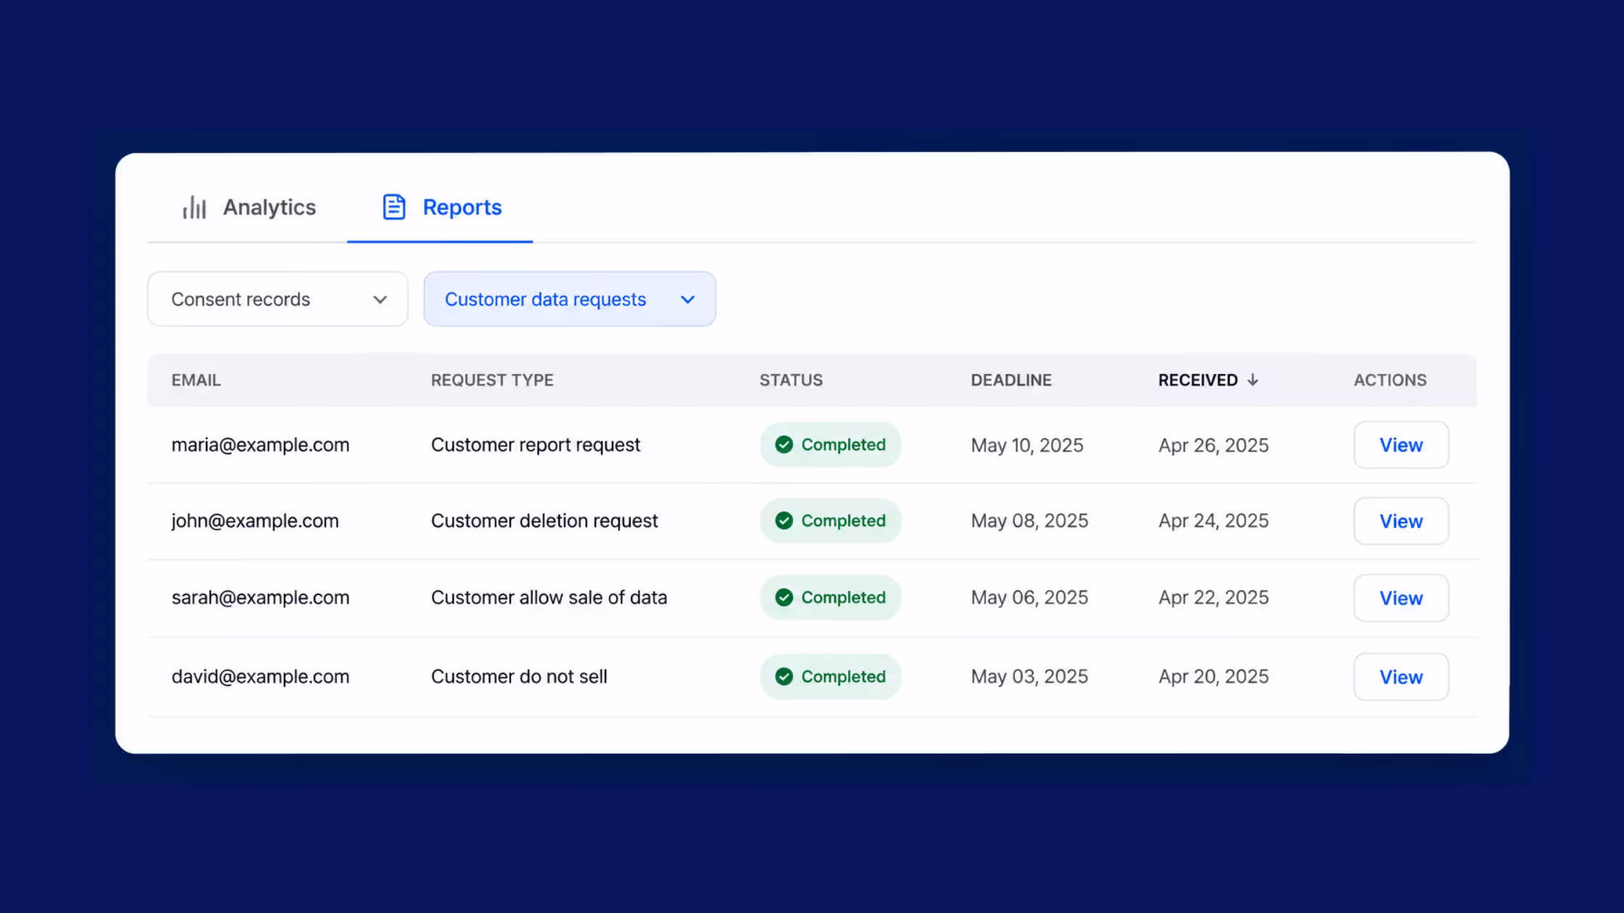1624x913 pixels.
Task: Select the Reports tab
Action: click(x=440, y=207)
